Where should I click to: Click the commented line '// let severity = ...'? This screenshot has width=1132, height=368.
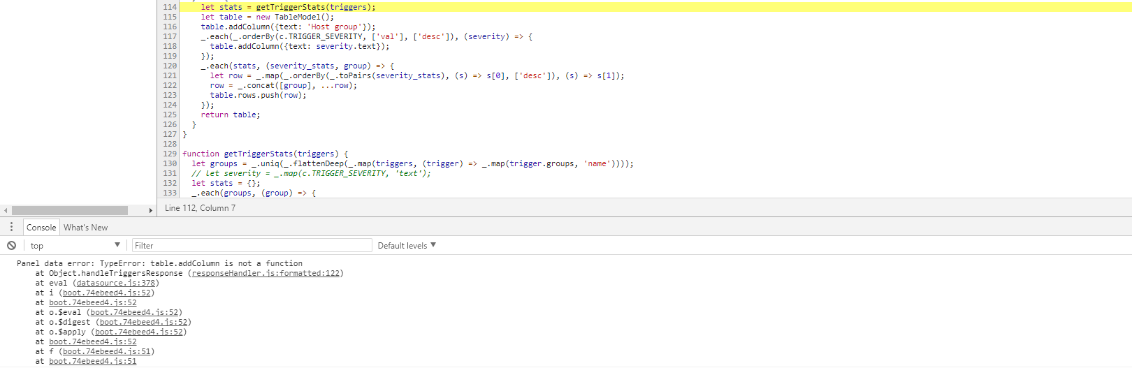point(312,173)
